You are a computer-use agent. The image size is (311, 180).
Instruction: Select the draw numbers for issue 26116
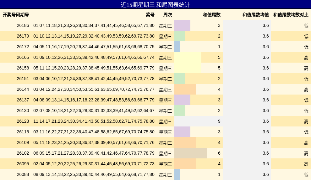coord(94,132)
